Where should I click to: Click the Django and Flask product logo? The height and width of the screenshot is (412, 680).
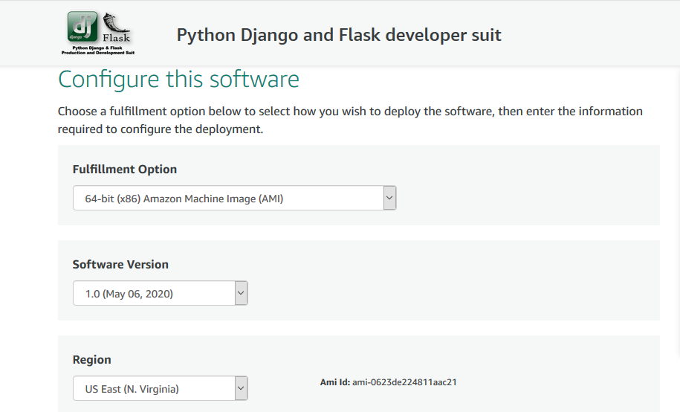(98, 33)
